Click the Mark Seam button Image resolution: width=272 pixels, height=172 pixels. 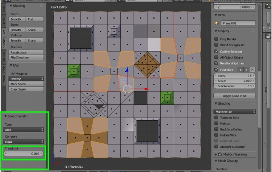(x=26, y=84)
